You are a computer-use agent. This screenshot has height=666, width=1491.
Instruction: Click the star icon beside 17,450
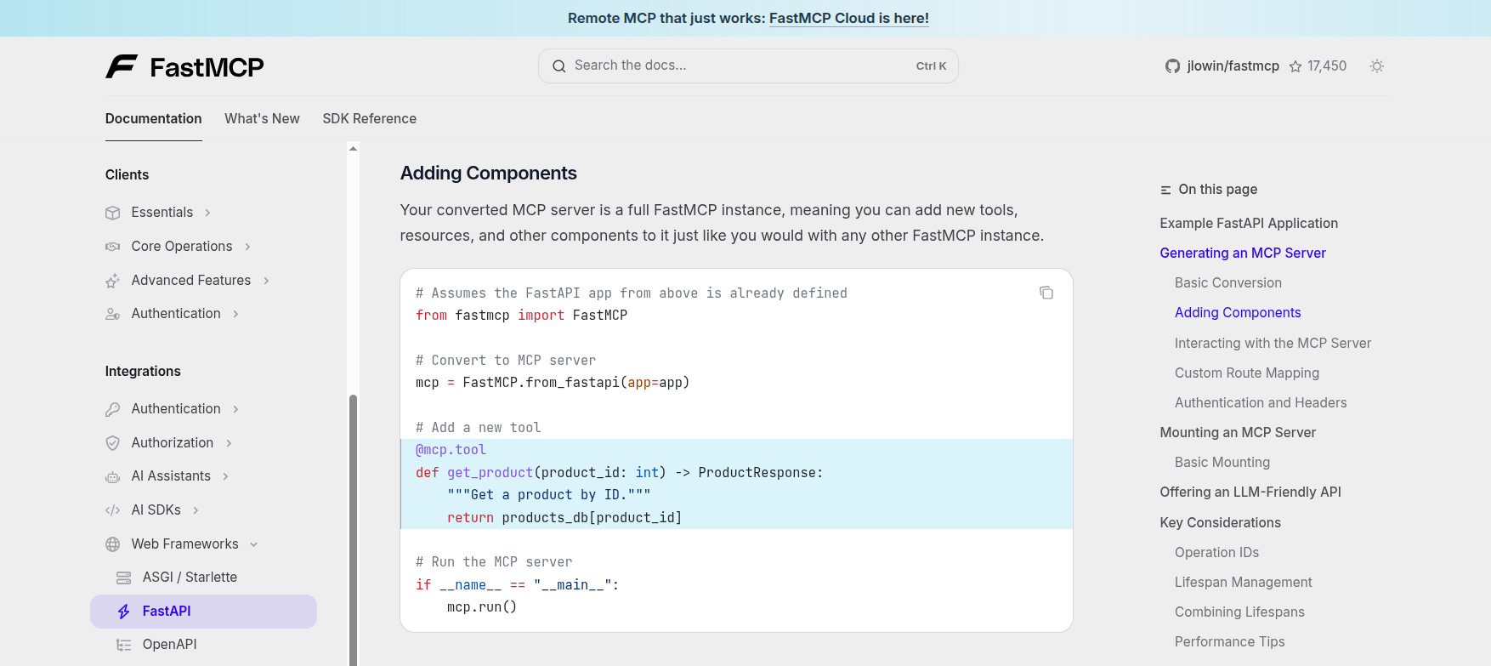(x=1295, y=66)
